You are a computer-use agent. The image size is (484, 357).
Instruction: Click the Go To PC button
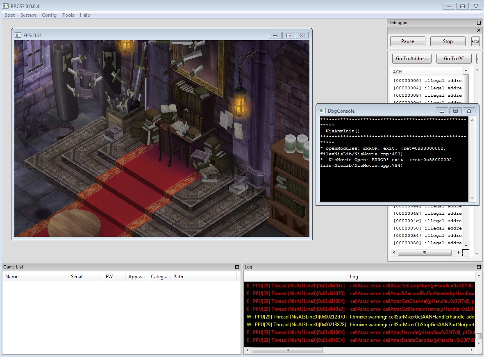pos(454,59)
